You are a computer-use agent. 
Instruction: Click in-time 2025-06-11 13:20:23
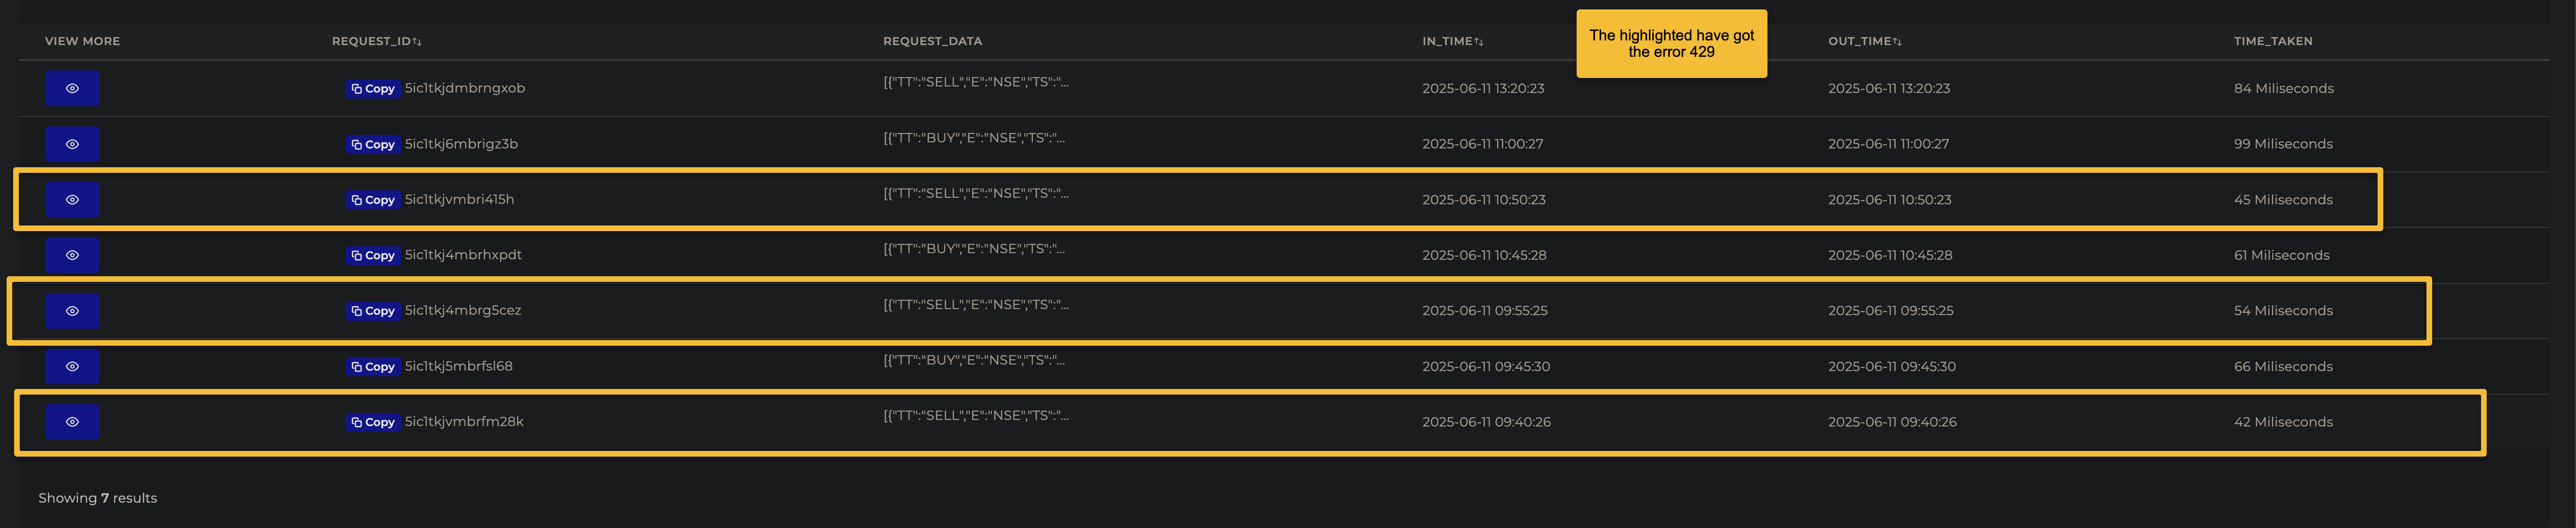tap(1483, 88)
